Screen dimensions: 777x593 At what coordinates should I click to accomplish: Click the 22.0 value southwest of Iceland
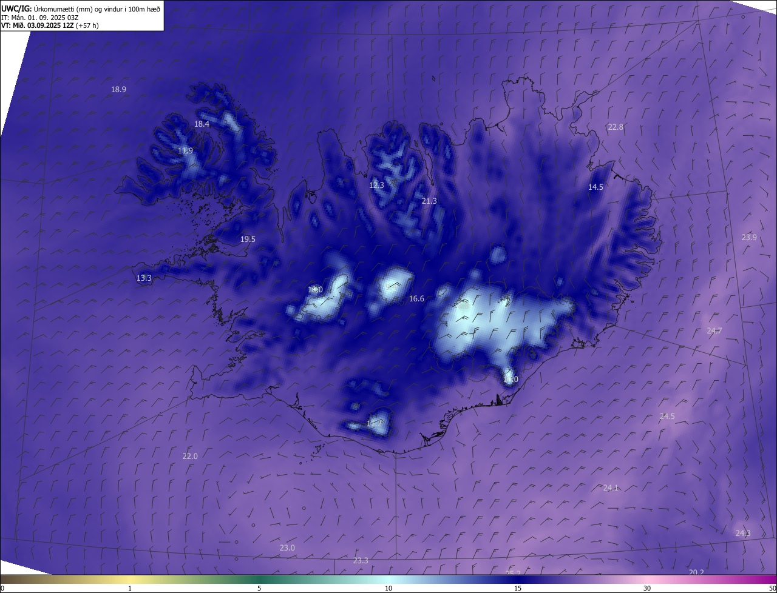190,456
